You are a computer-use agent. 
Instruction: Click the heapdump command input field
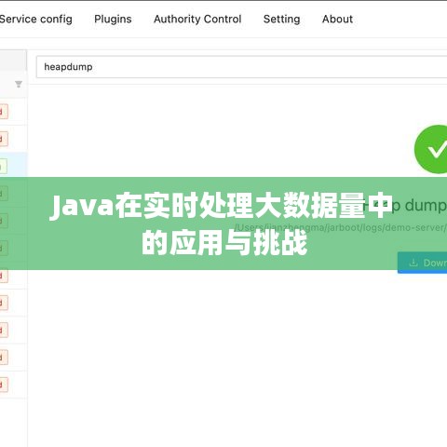[241, 67]
